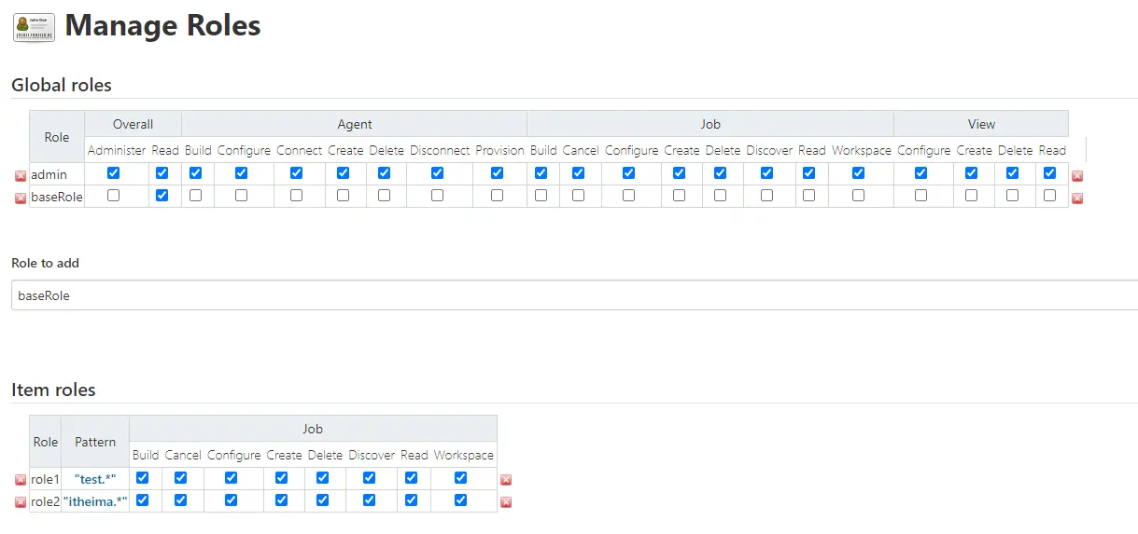This screenshot has width=1138, height=534.
Task: Uncheck Agent Provision for the admin role
Action: click(x=498, y=173)
